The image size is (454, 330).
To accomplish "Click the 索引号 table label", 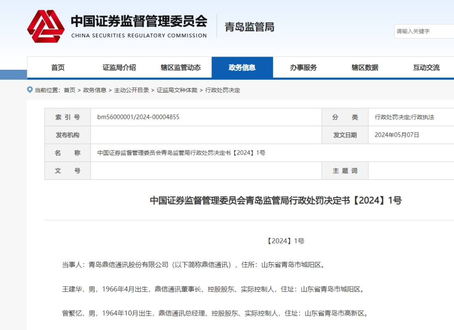I will pyautogui.click(x=67, y=117).
